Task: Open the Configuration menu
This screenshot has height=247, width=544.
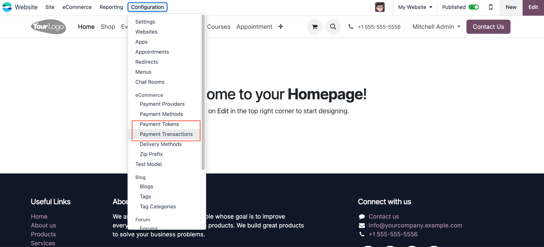Action: coord(147,7)
